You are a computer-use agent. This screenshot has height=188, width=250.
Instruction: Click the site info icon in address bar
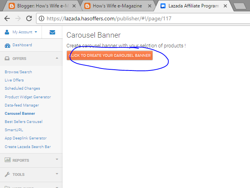[x=42, y=18]
